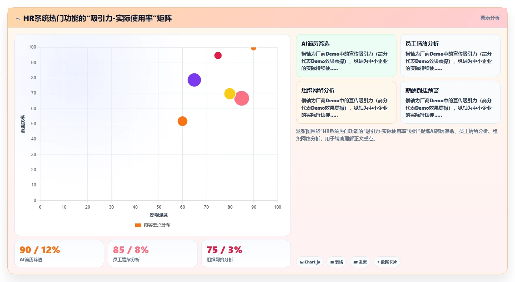The width and height of the screenshot is (515, 282).
Task: Click the 75 / 3% 组织网络分析 stat card
Action: (x=246, y=253)
